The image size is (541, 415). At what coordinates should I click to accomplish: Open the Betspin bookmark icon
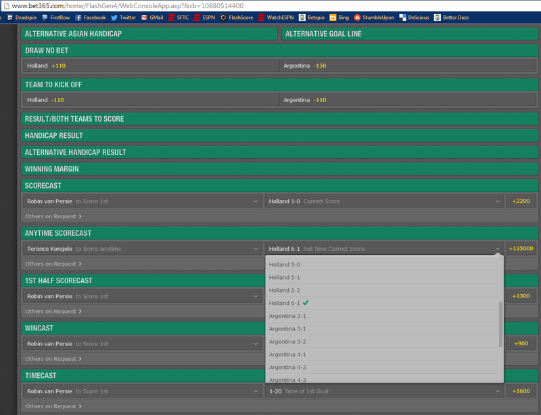point(302,18)
